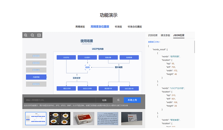Open the 标准含位置版 tab

[135, 27]
